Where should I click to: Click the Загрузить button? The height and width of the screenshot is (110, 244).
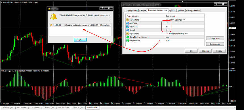[x=215, y=38]
